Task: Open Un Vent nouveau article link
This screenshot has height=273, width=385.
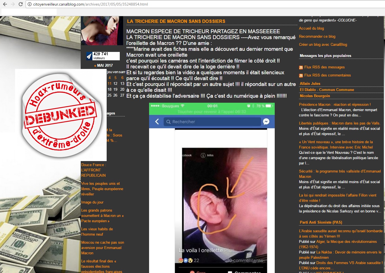Action: click(336, 145)
